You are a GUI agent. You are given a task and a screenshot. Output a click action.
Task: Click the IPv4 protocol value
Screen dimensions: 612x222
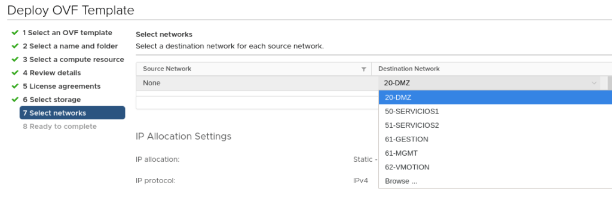click(x=360, y=181)
